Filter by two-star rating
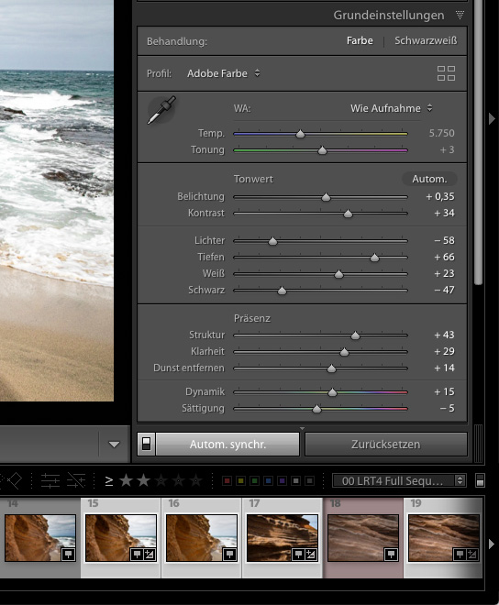 click(x=144, y=480)
